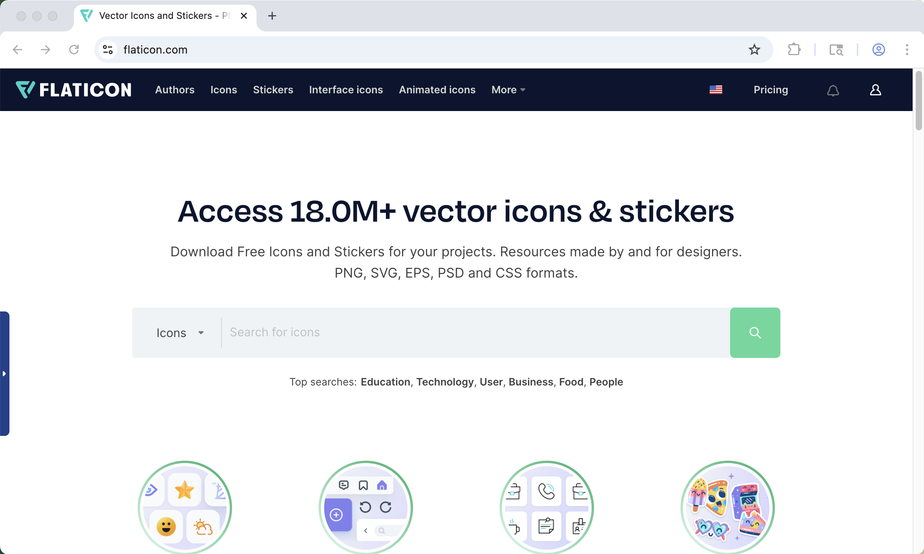The height and width of the screenshot is (554, 924).
Task: Open Interface icons navigation item
Action: (346, 90)
